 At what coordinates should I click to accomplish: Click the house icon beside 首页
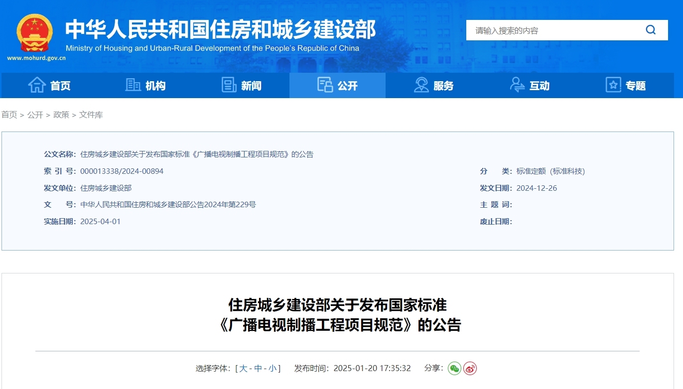point(37,85)
